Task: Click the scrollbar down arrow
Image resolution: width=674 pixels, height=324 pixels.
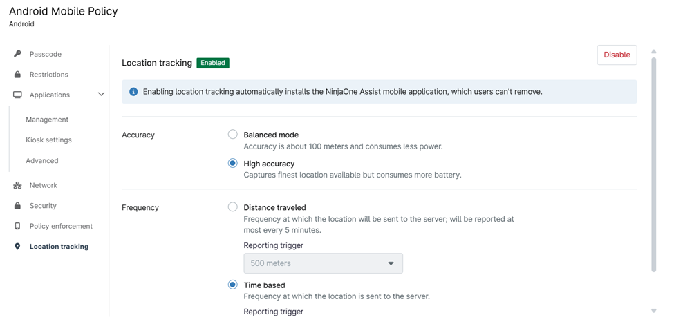Action: pos(653,312)
